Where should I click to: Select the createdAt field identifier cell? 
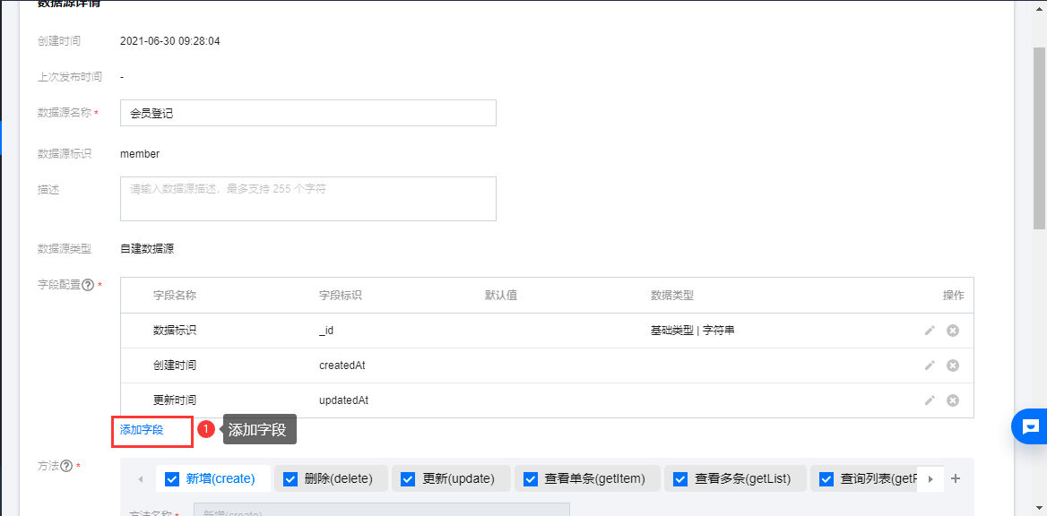pyautogui.click(x=342, y=365)
